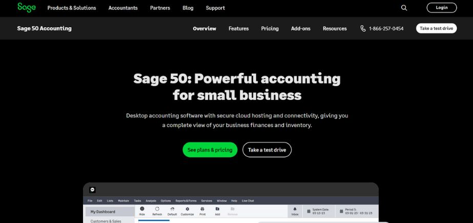Open Maintain menu in app preview
This screenshot has width=473, height=223.
(124, 200)
